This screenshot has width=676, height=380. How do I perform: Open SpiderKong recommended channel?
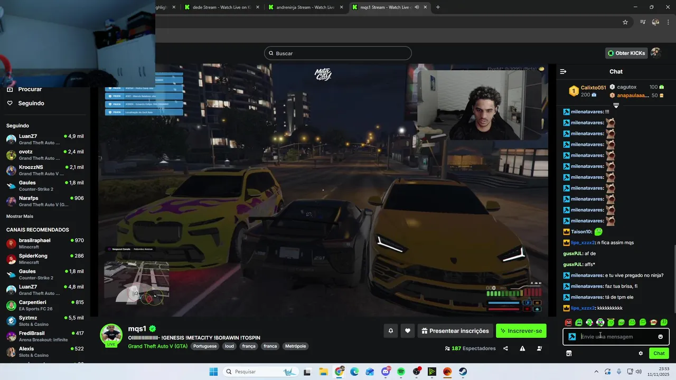click(x=45, y=259)
